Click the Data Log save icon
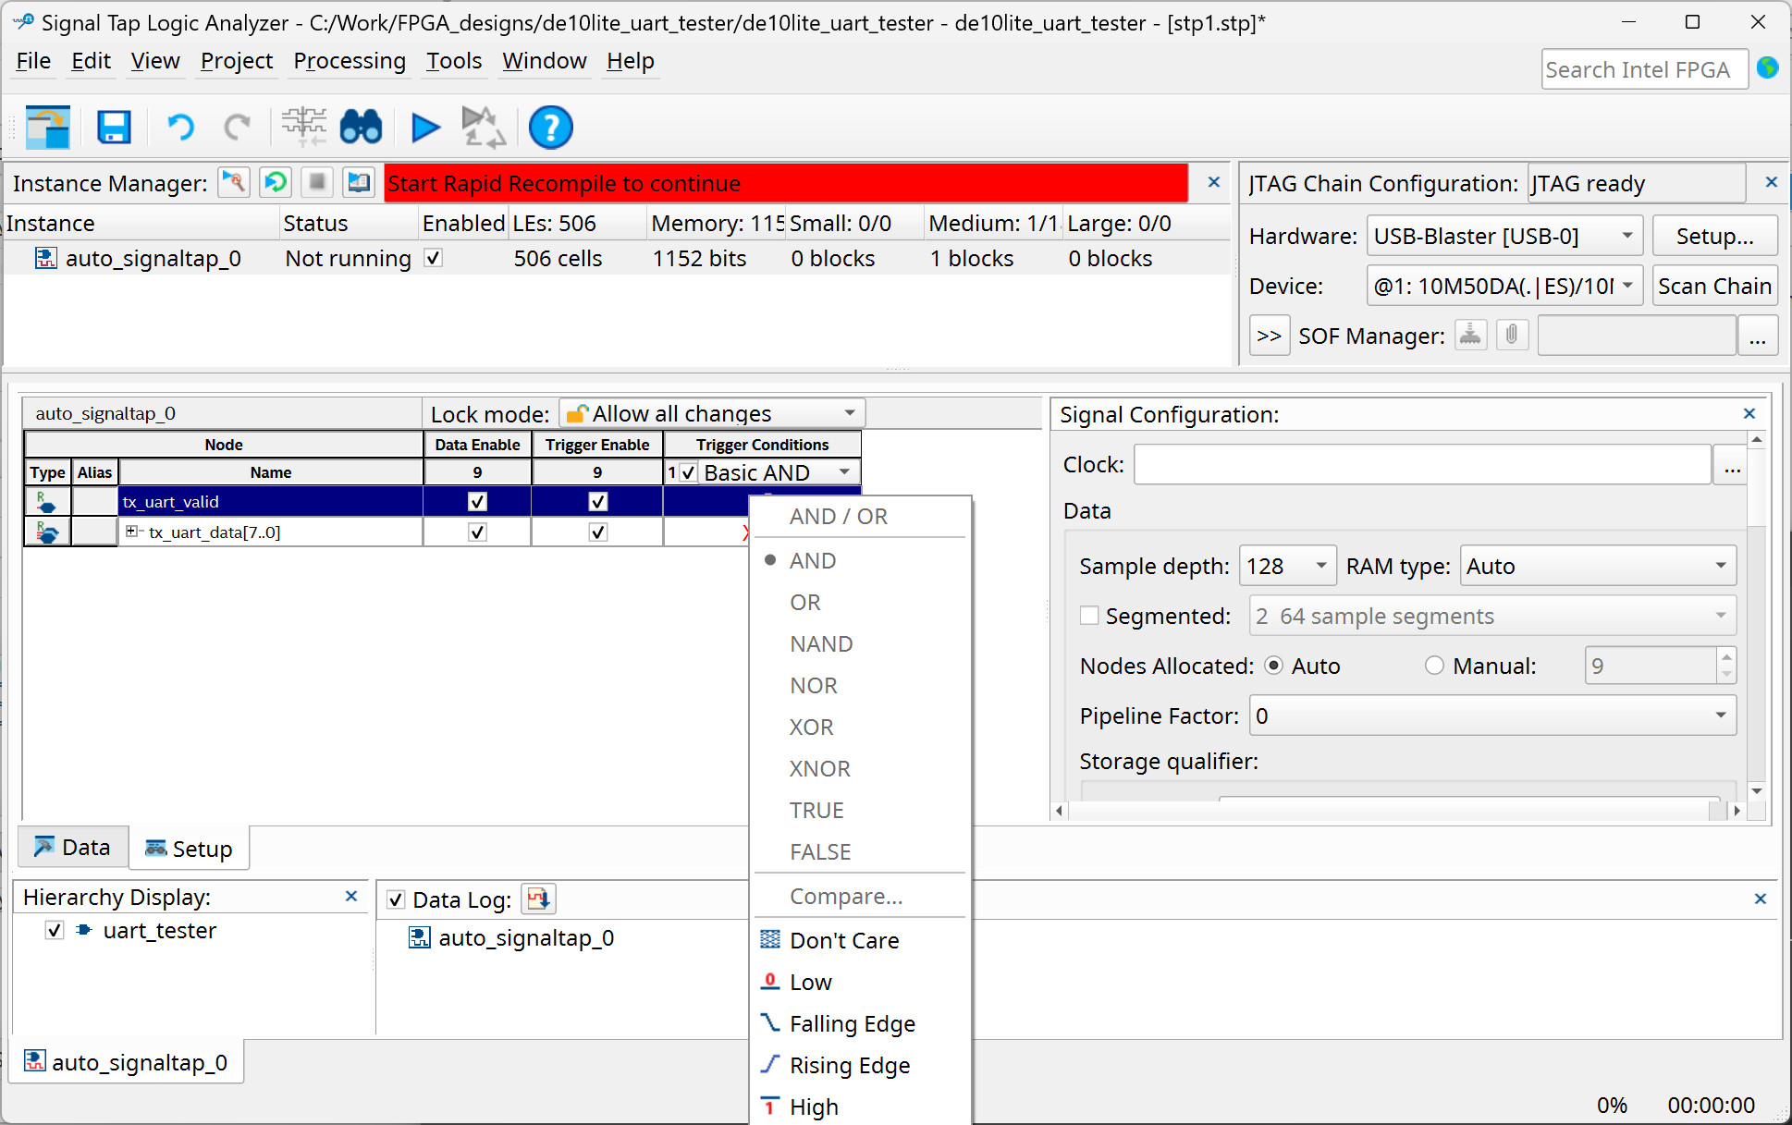Viewport: 1792px width, 1125px height. pyautogui.click(x=538, y=899)
